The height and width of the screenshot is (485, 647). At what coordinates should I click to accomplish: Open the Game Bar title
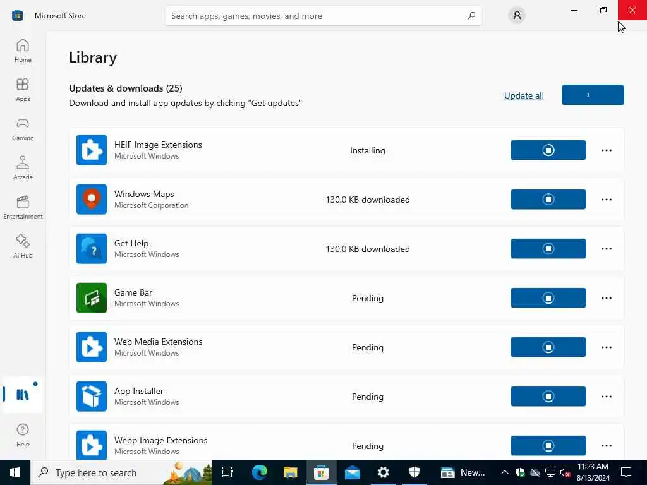[x=133, y=292]
